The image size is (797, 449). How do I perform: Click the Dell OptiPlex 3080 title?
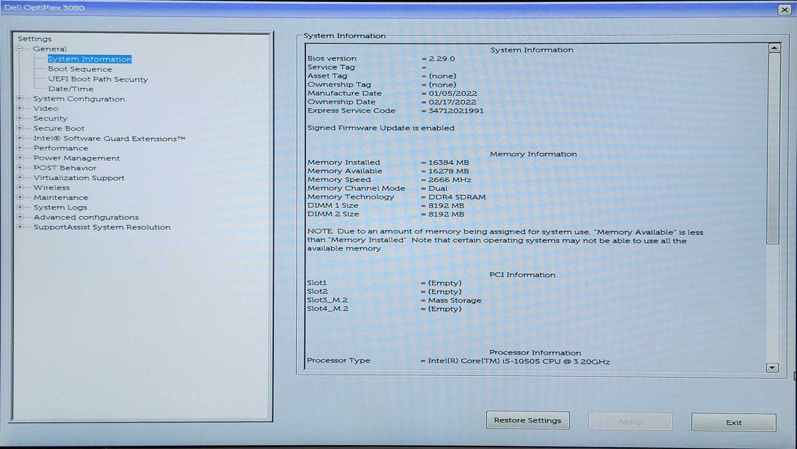44,8
